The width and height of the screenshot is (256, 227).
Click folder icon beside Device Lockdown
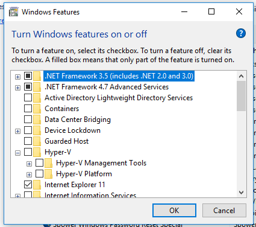[37, 130]
